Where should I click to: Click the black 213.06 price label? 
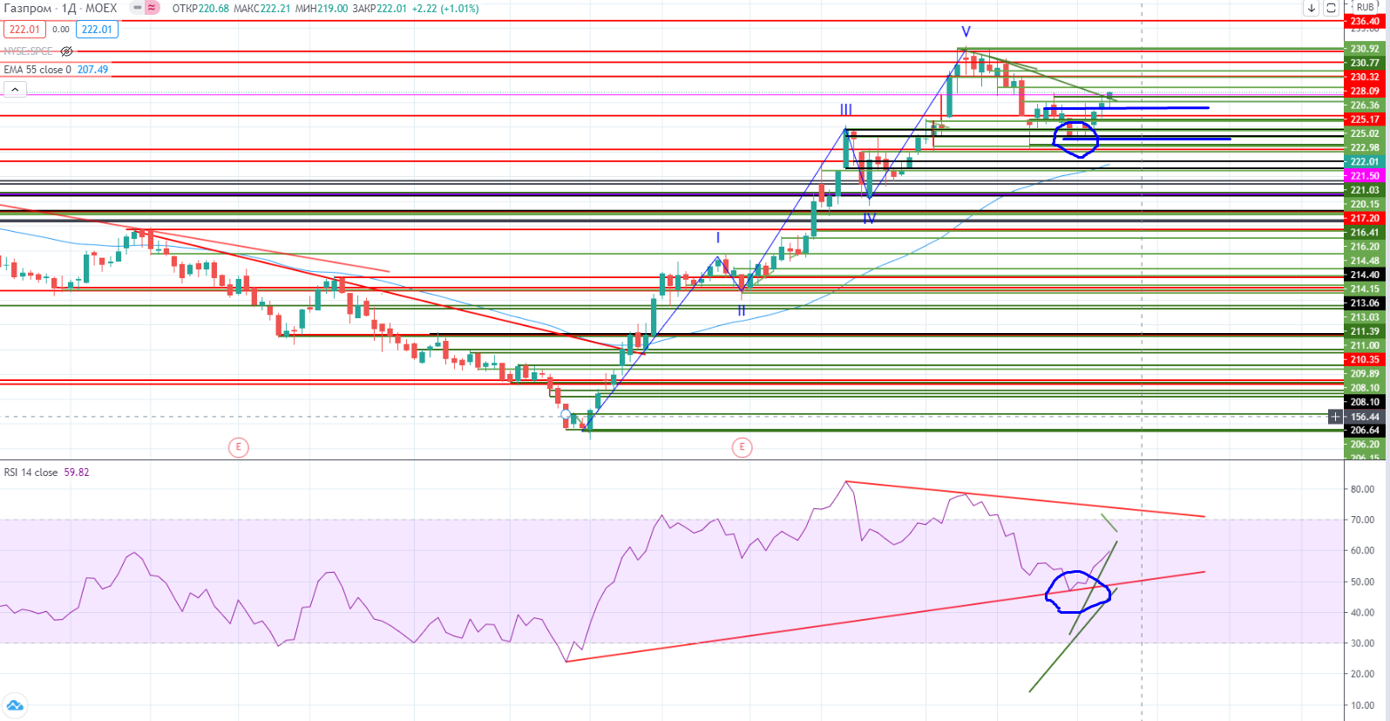coord(1365,303)
